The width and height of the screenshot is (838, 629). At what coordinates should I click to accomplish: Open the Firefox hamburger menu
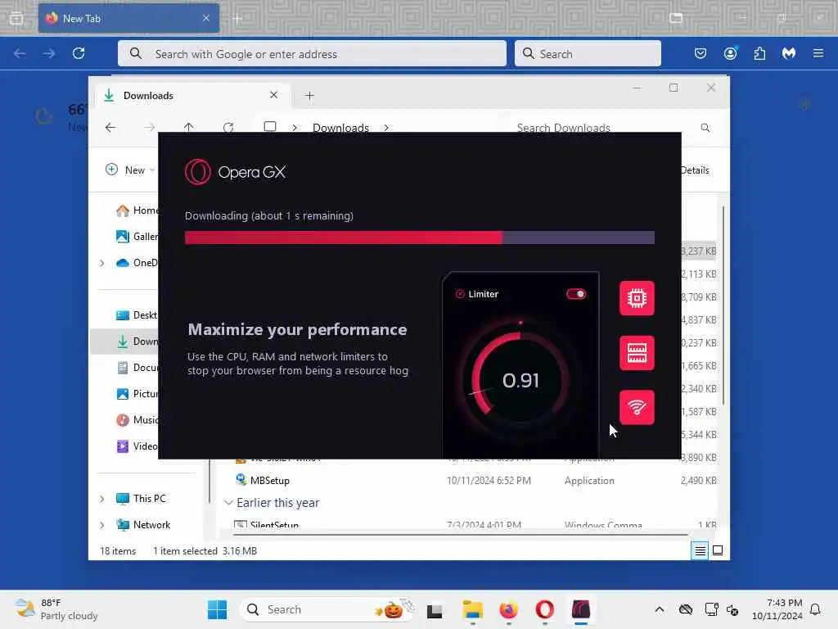click(x=818, y=53)
